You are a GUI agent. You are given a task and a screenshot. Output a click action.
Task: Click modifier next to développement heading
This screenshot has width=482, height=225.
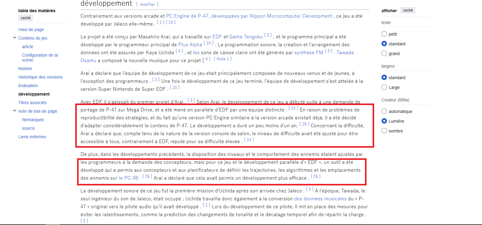coord(147,5)
